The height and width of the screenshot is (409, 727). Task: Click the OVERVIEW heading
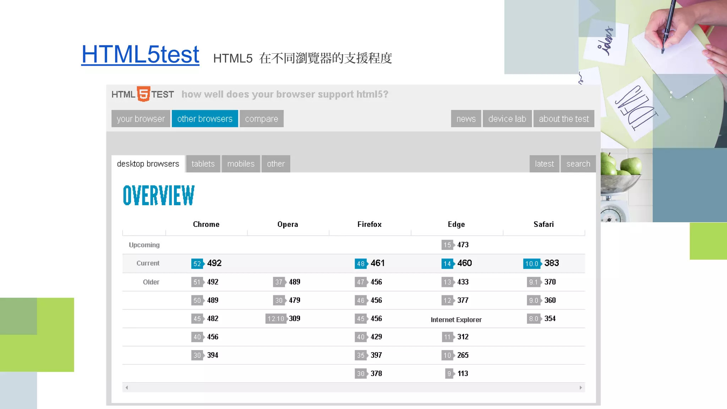pyautogui.click(x=159, y=195)
